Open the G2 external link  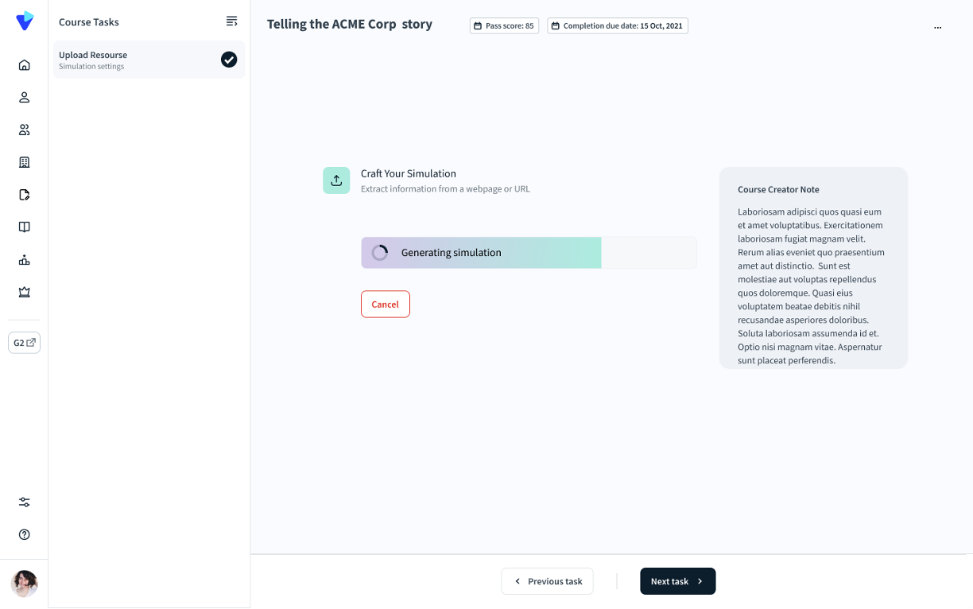pos(25,343)
